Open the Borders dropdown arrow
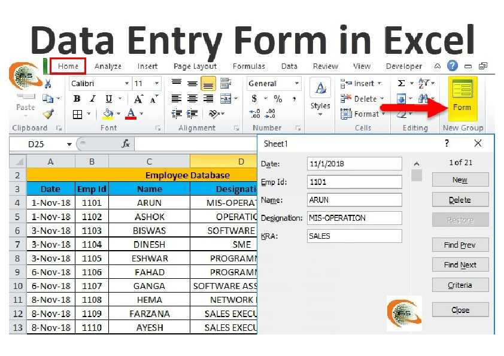 (x=89, y=114)
